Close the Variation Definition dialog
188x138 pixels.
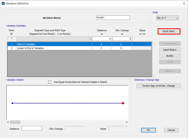pos(184,3)
